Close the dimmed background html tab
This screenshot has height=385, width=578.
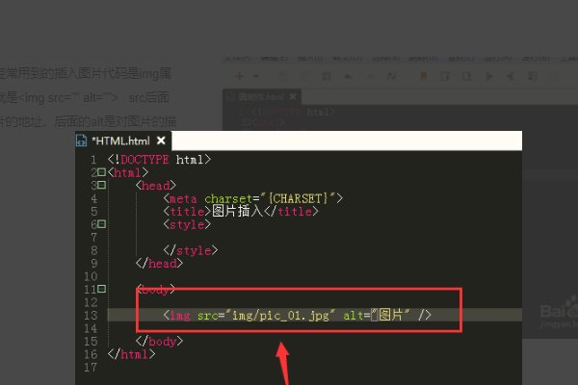pos(293,97)
